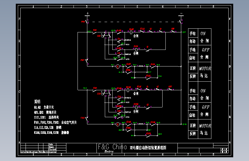Select legend line S1A,S1E,S2A,S2E 按钮
The width and height of the screenshot is (249, 161).
[48, 127]
